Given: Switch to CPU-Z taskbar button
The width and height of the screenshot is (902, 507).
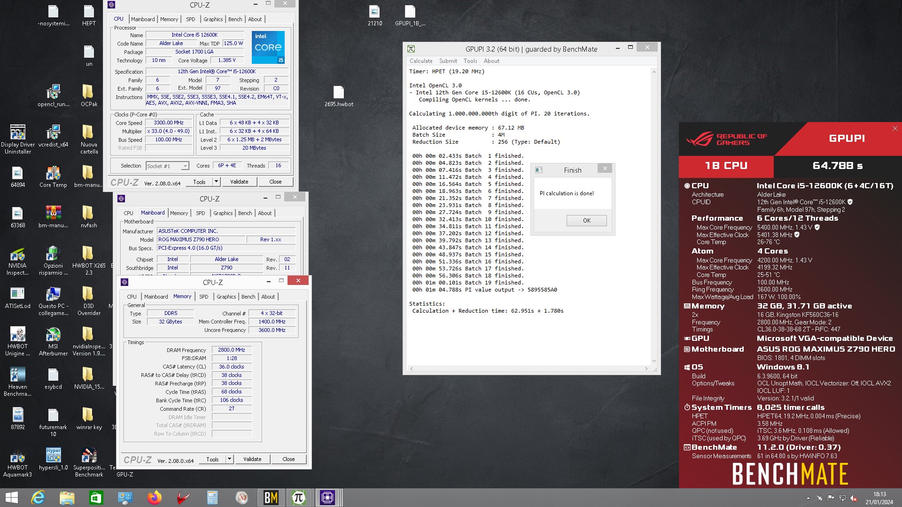Looking at the screenshot, I should [327, 498].
